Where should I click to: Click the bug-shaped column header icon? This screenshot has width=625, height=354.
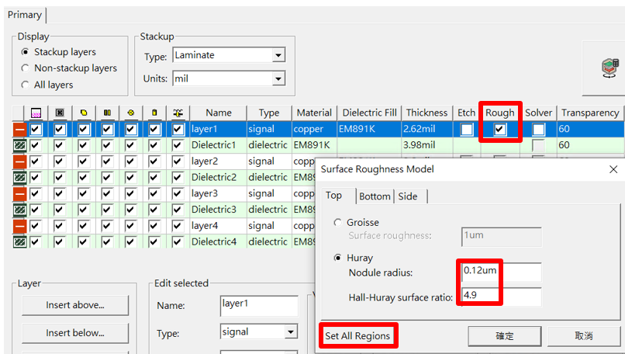point(178,113)
